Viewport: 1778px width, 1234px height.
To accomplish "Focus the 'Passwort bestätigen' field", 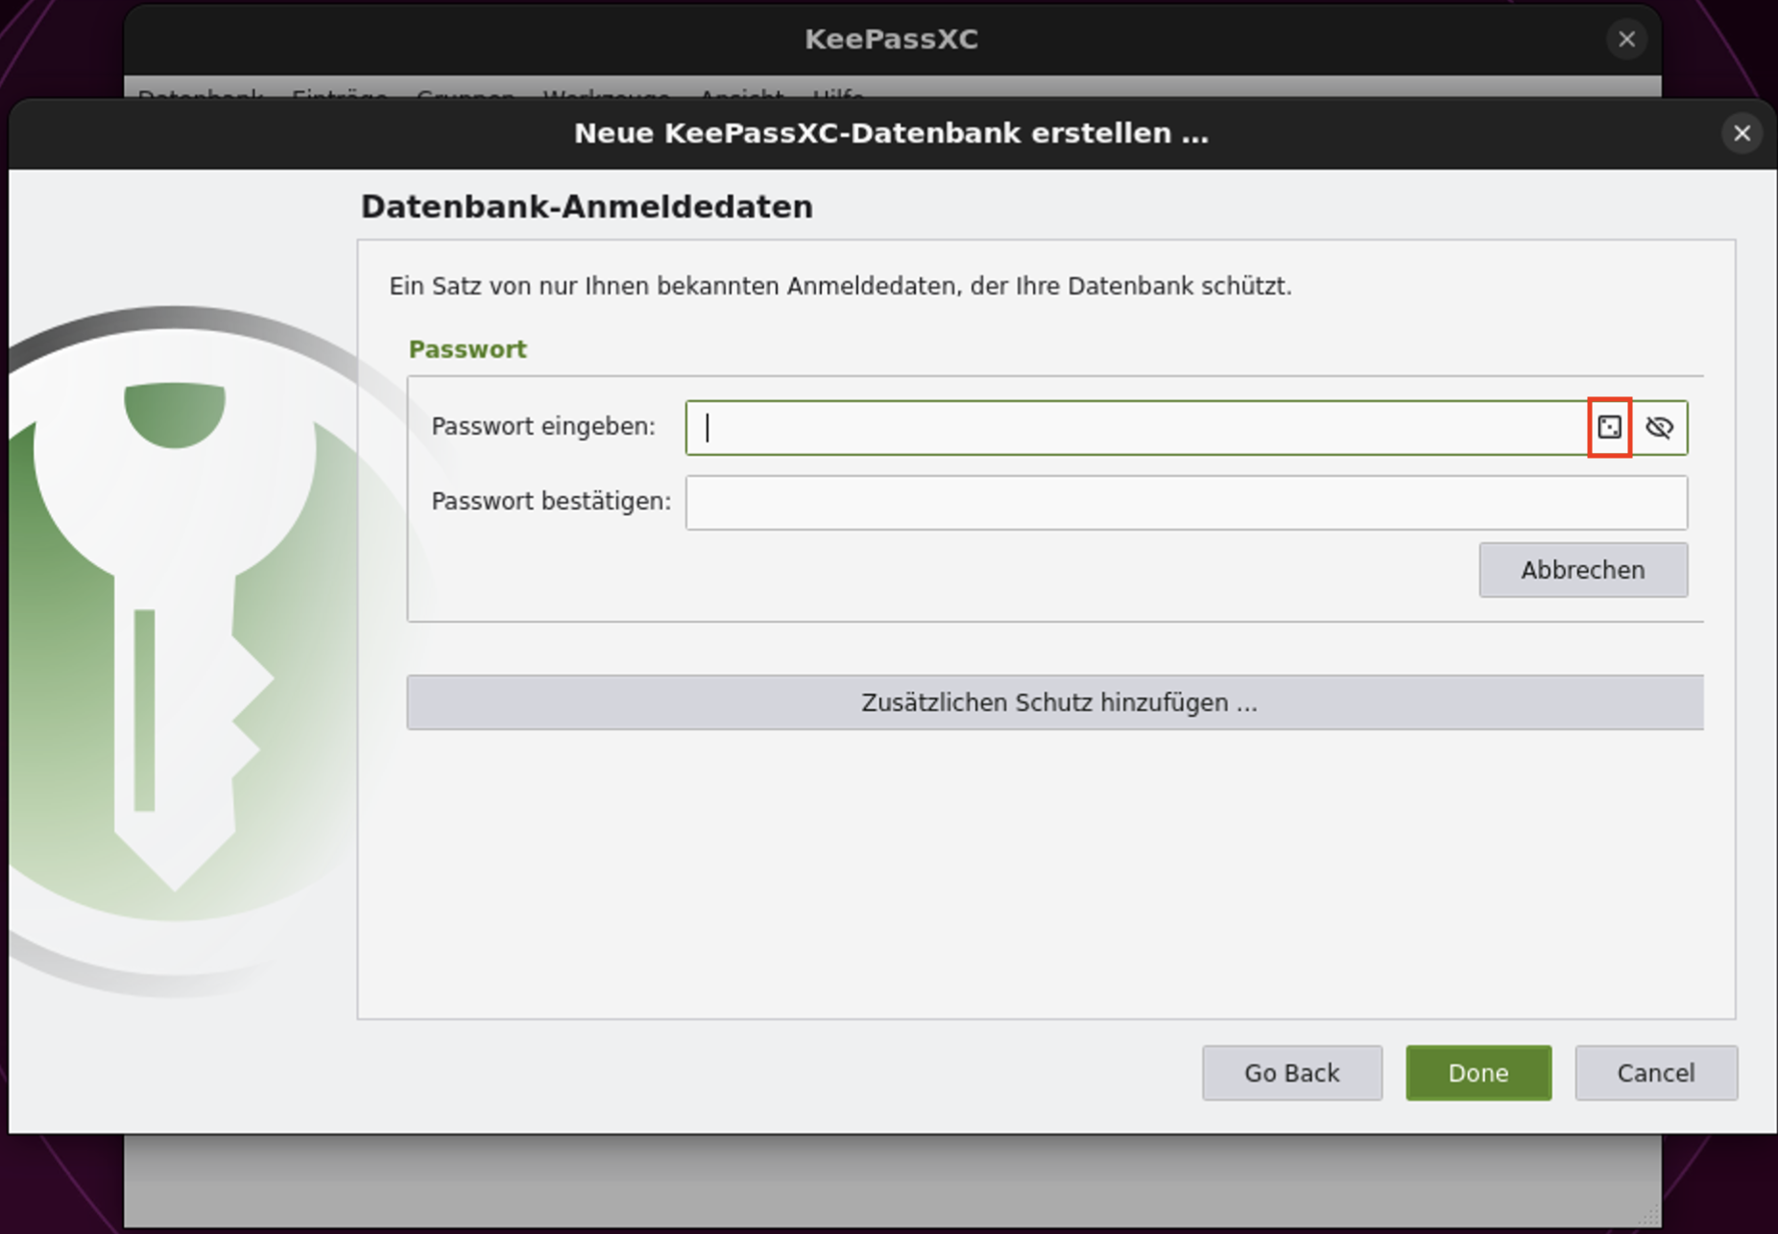I will [x=1187, y=502].
